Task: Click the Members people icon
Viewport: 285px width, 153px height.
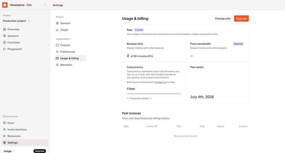Action: click(57, 65)
